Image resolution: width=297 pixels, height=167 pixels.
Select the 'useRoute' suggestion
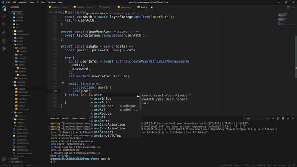point(115,121)
